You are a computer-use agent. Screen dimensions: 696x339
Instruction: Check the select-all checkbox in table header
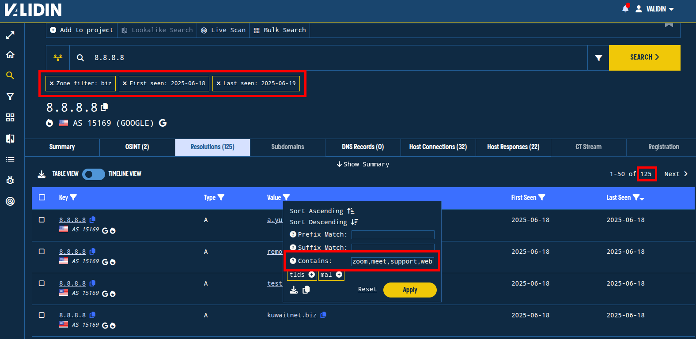coord(42,197)
